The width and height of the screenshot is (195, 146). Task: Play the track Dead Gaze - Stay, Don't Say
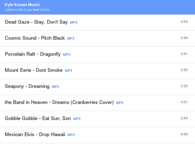[36, 22]
